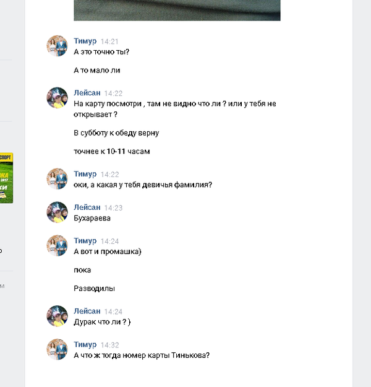Open the green sports ad banner in the sidebar

click(x=6, y=178)
